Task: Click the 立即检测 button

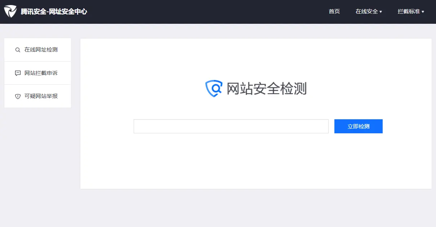Action: pos(359,126)
